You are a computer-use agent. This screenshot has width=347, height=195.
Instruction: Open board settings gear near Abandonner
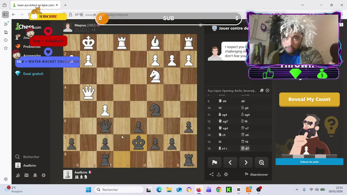click(226, 174)
